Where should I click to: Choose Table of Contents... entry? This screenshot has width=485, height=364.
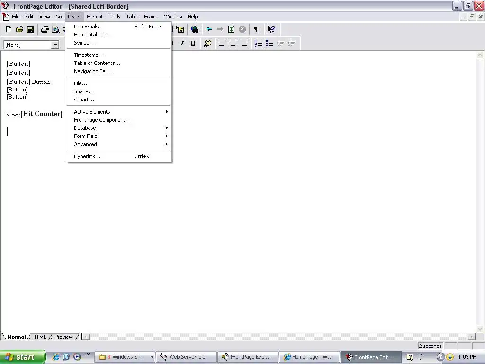point(118,63)
